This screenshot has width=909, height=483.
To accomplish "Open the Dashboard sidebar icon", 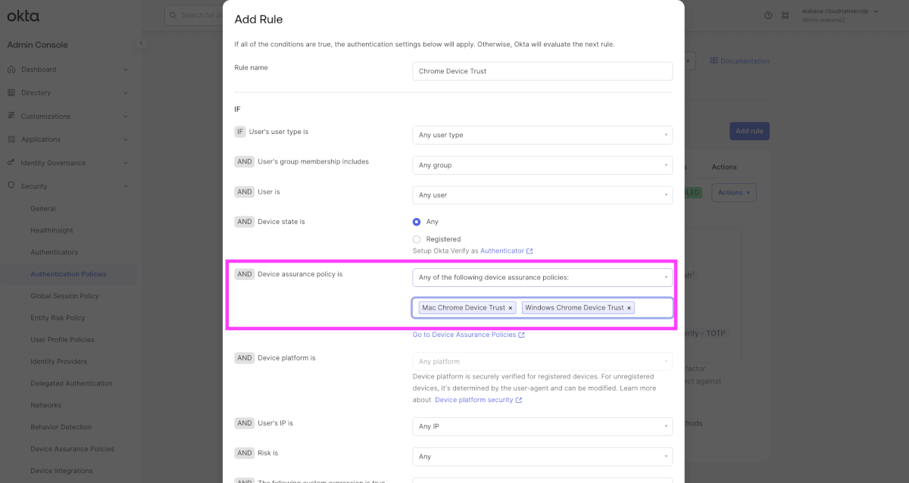I will (11, 70).
